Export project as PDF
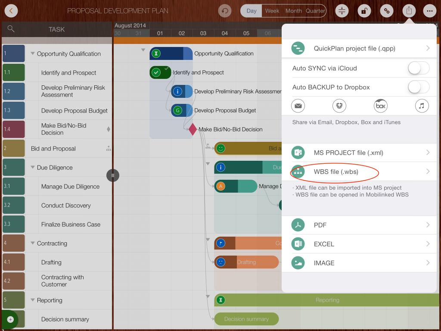Image resolution: width=441 pixels, height=331 pixels. coord(320,225)
